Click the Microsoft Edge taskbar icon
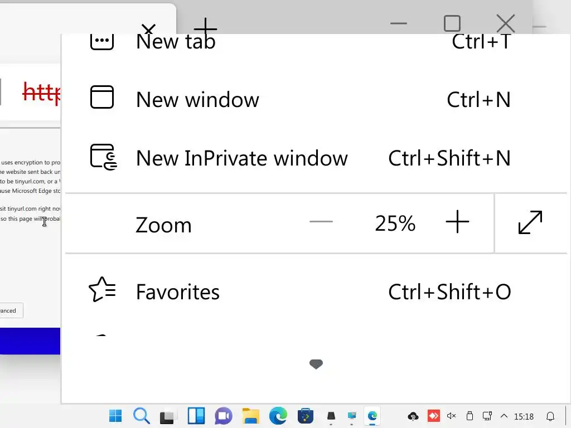This screenshot has height=428, width=571. pos(278,416)
